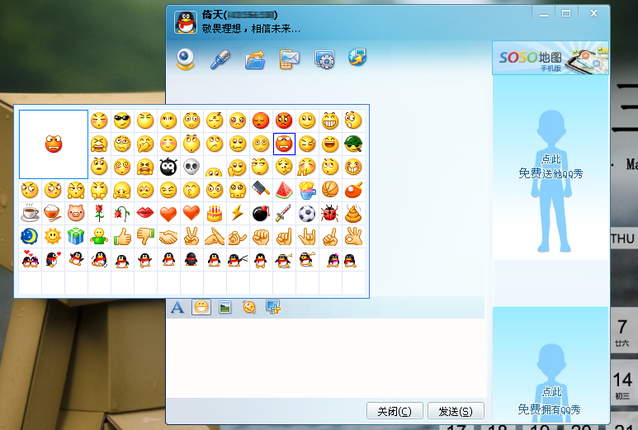Select the red rose emoticon
This screenshot has width=638, height=430.
click(x=99, y=213)
